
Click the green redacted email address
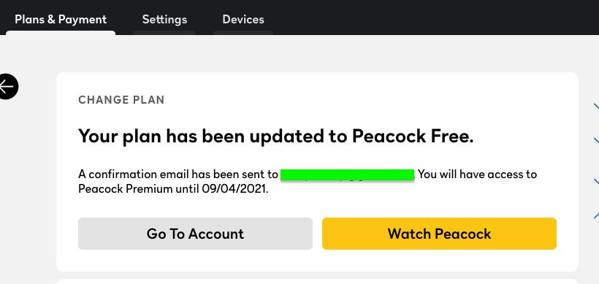(347, 174)
